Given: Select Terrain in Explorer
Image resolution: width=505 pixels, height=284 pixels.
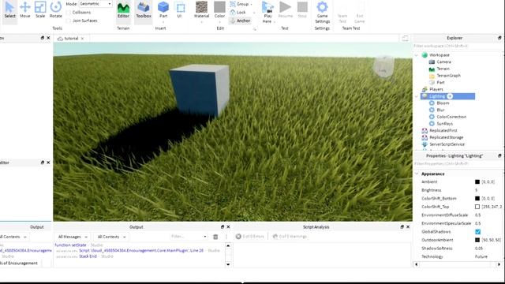Looking at the screenshot, I should pos(443,69).
